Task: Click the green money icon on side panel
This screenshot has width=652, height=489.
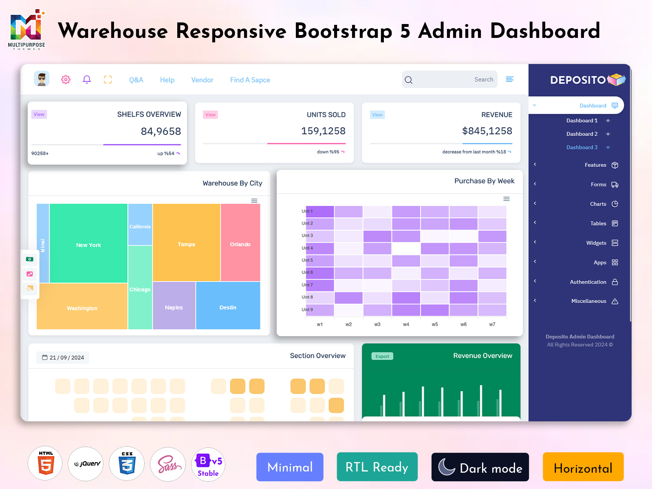Action: 30,259
